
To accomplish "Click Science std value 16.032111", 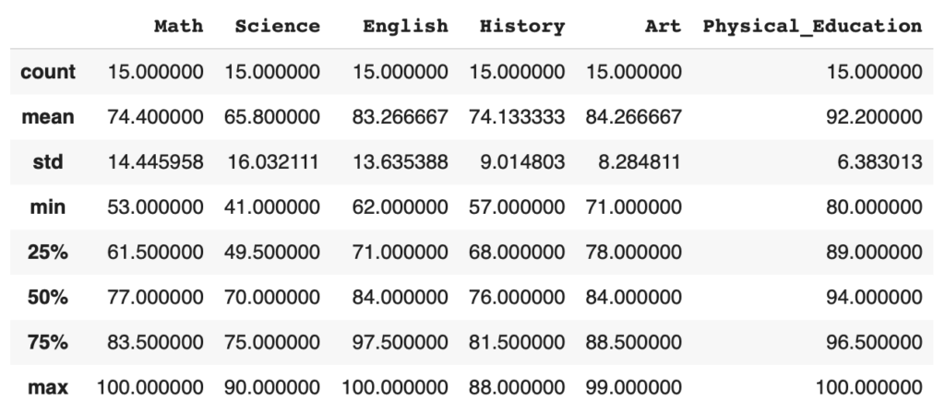I will click(x=271, y=162).
